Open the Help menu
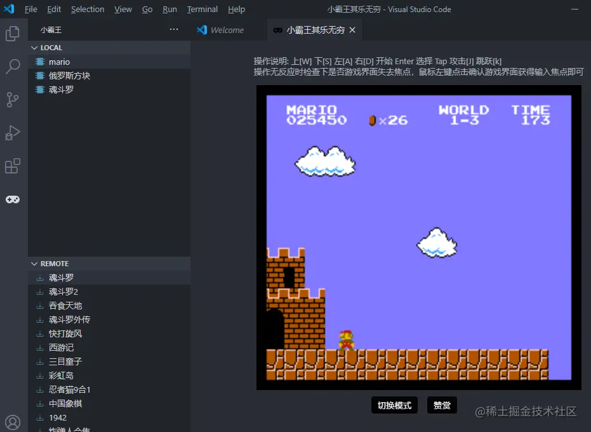The width and height of the screenshot is (591, 432). pos(236,9)
